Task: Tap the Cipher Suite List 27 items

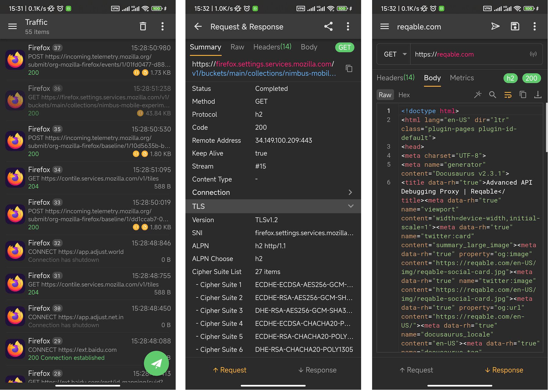Action: pos(267,272)
